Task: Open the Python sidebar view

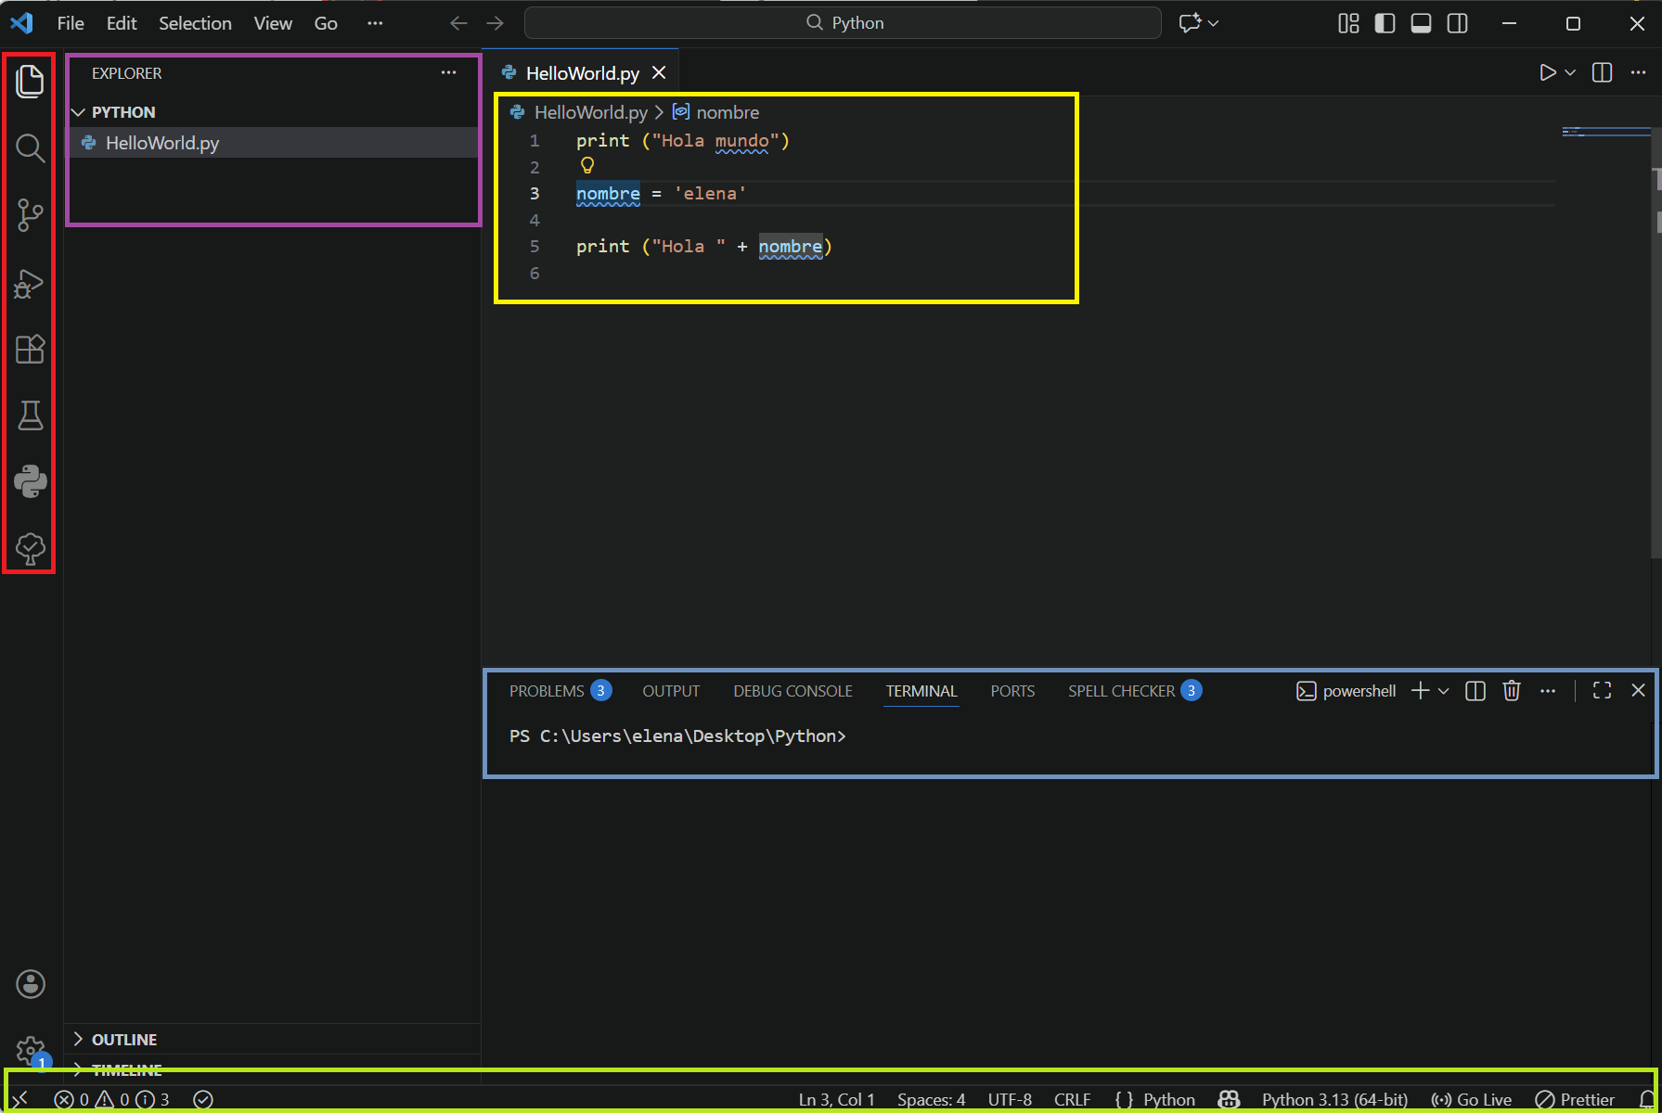Action: (30, 482)
